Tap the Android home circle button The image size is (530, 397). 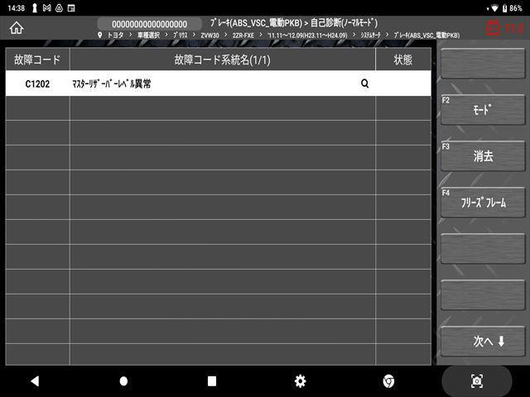[x=123, y=381]
